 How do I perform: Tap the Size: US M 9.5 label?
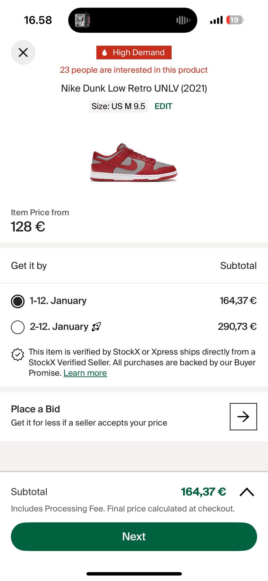118,106
